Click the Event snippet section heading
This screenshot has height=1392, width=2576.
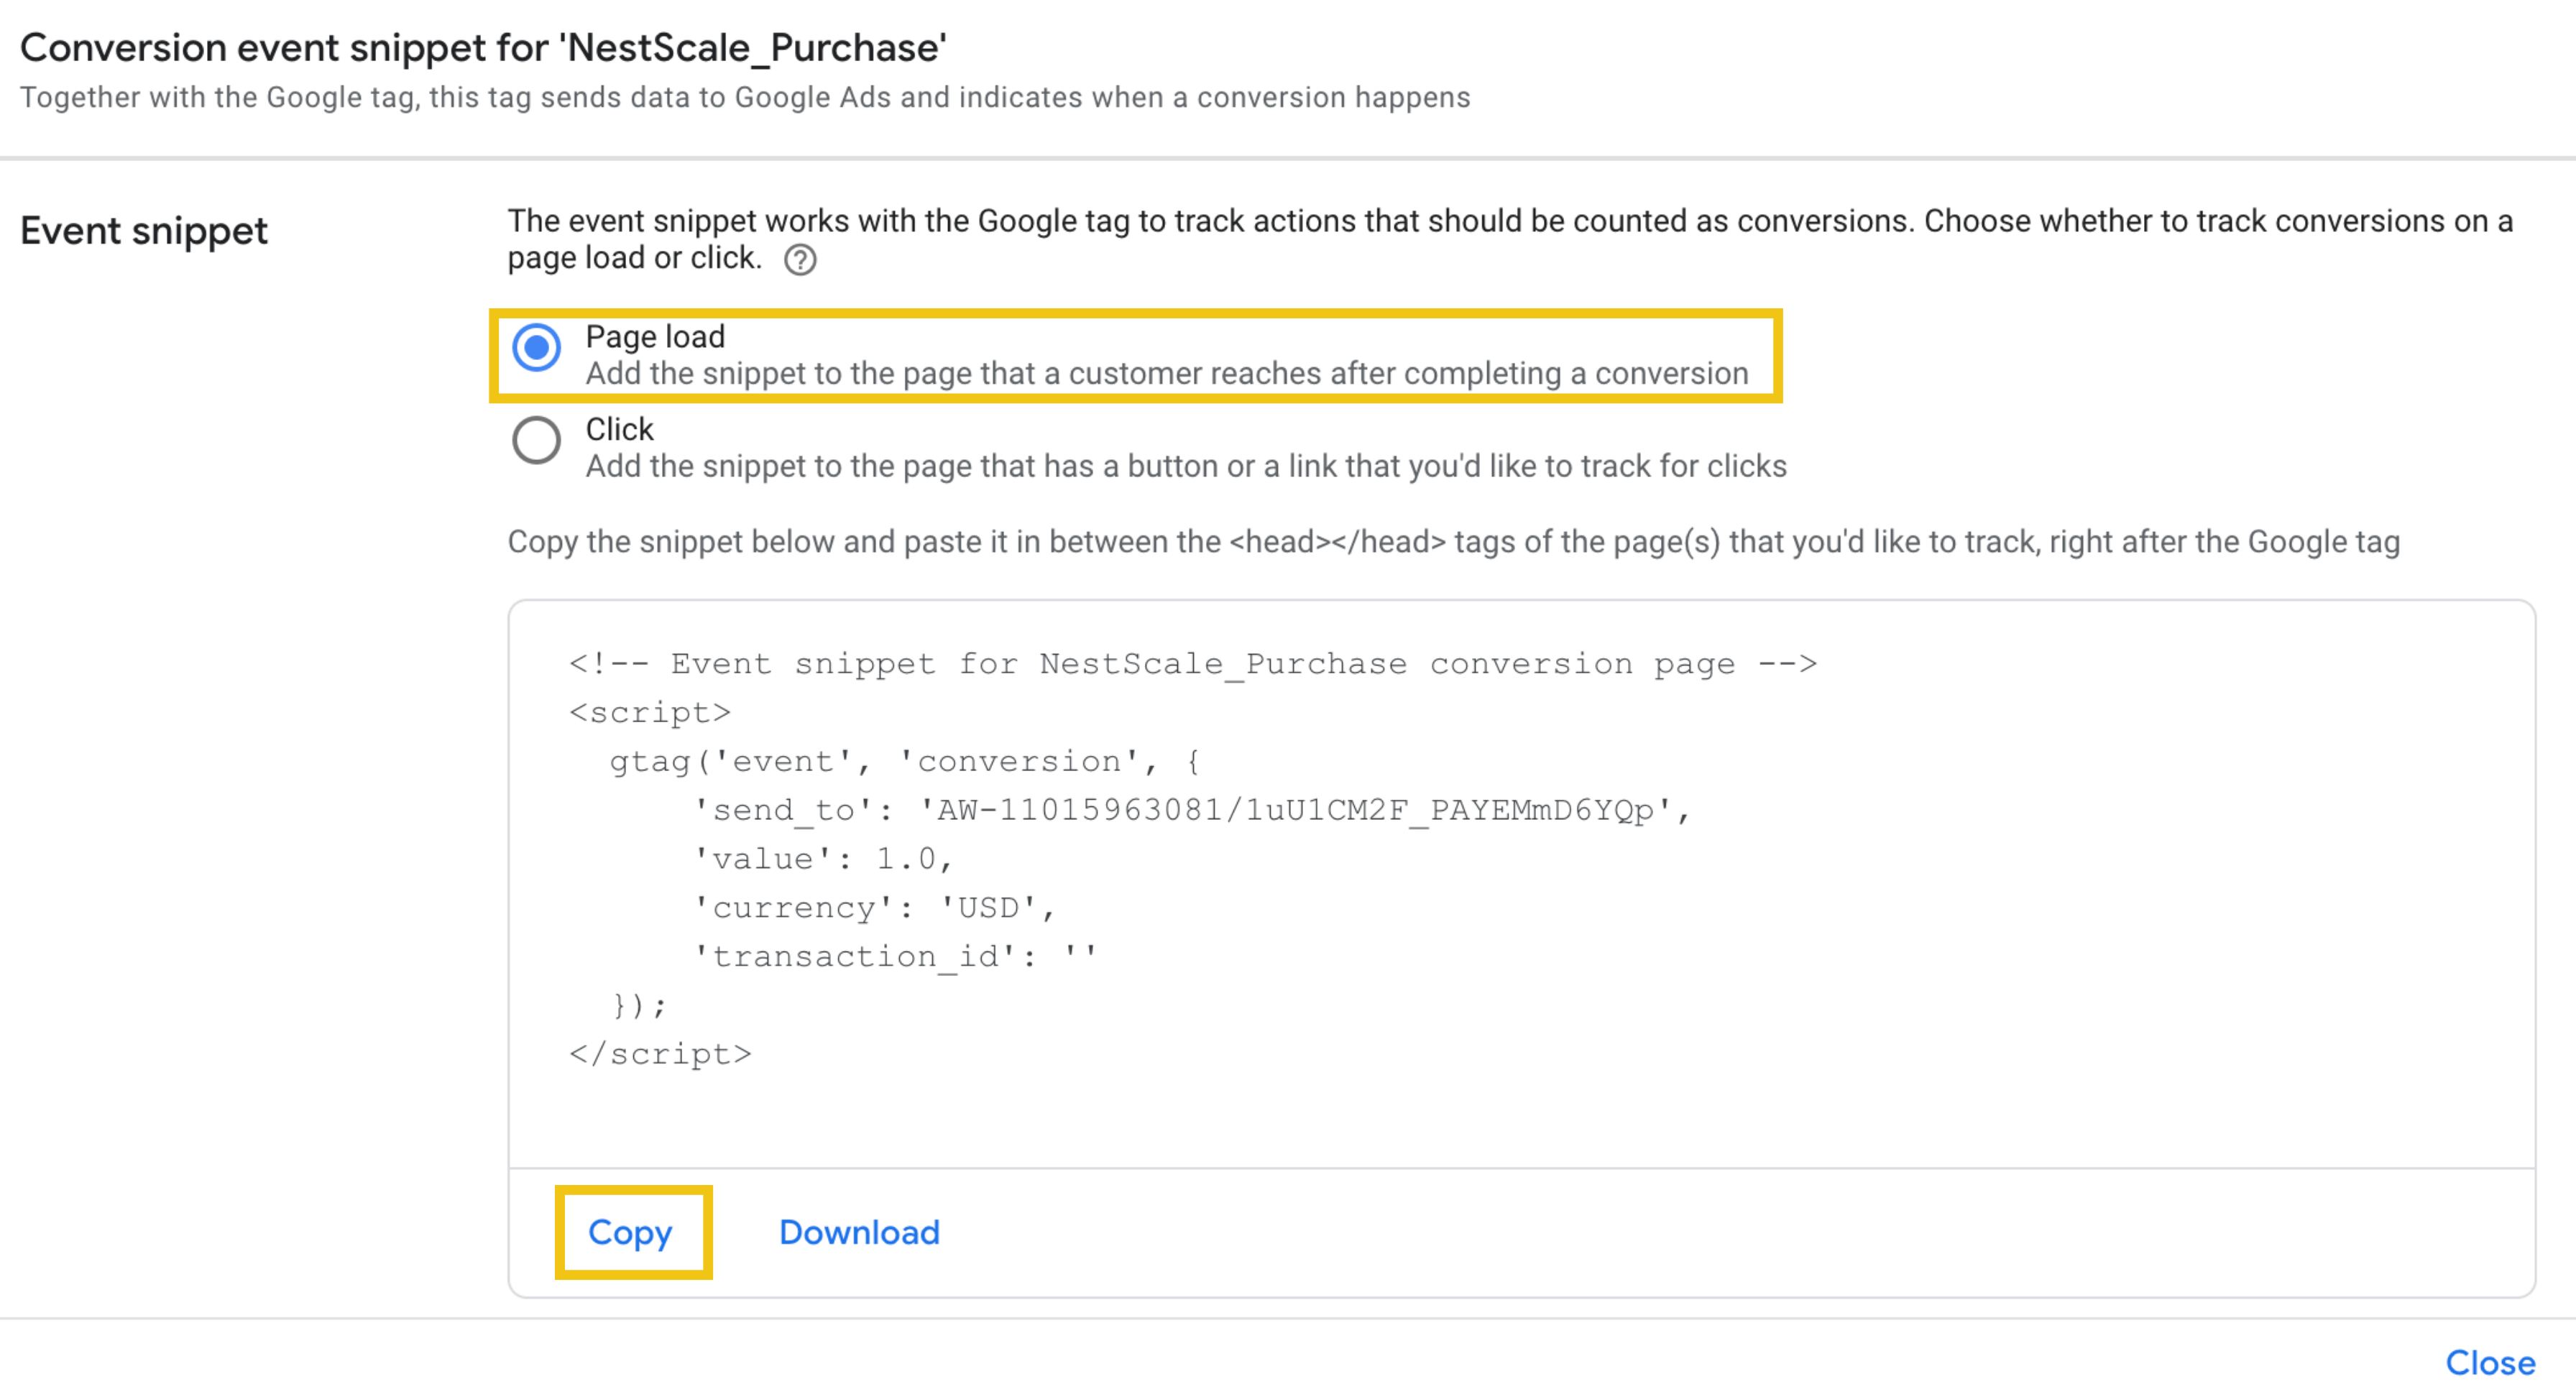[144, 231]
